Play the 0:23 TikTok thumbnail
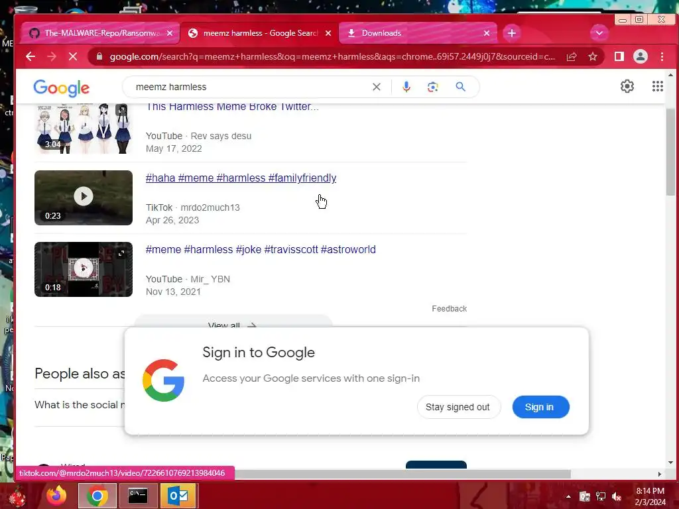The image size is (679, 509). (84, 198)
